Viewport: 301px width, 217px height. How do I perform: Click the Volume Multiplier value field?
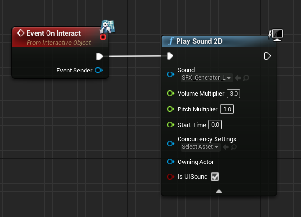coord(234,94)
